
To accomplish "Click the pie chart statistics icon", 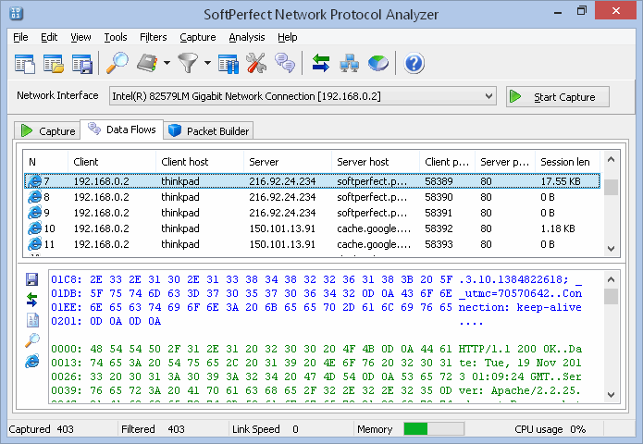I will (x=378, y=64).
